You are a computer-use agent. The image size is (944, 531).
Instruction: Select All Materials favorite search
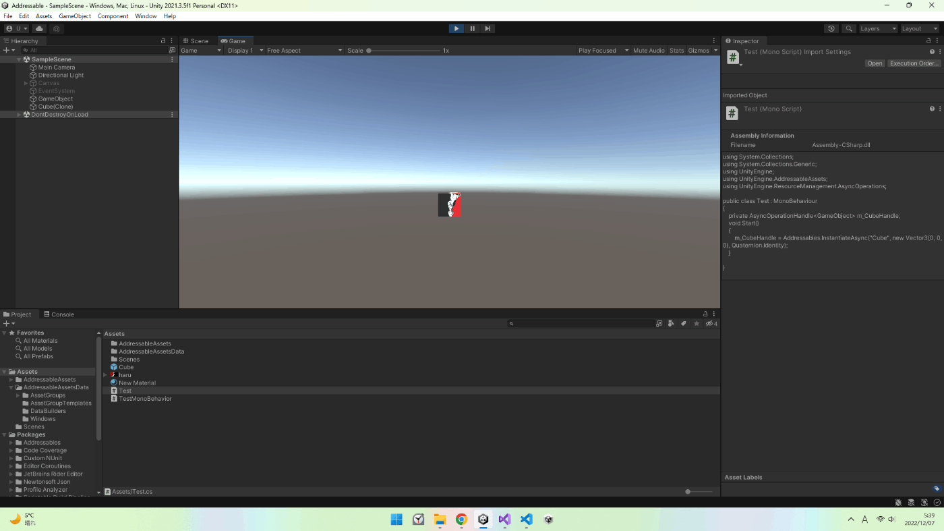pyautogui.click(x=40, y=341)
